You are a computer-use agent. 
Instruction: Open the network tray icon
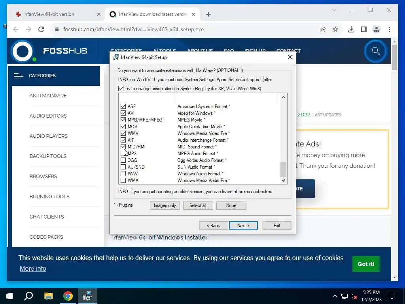[x=344, y=296]
